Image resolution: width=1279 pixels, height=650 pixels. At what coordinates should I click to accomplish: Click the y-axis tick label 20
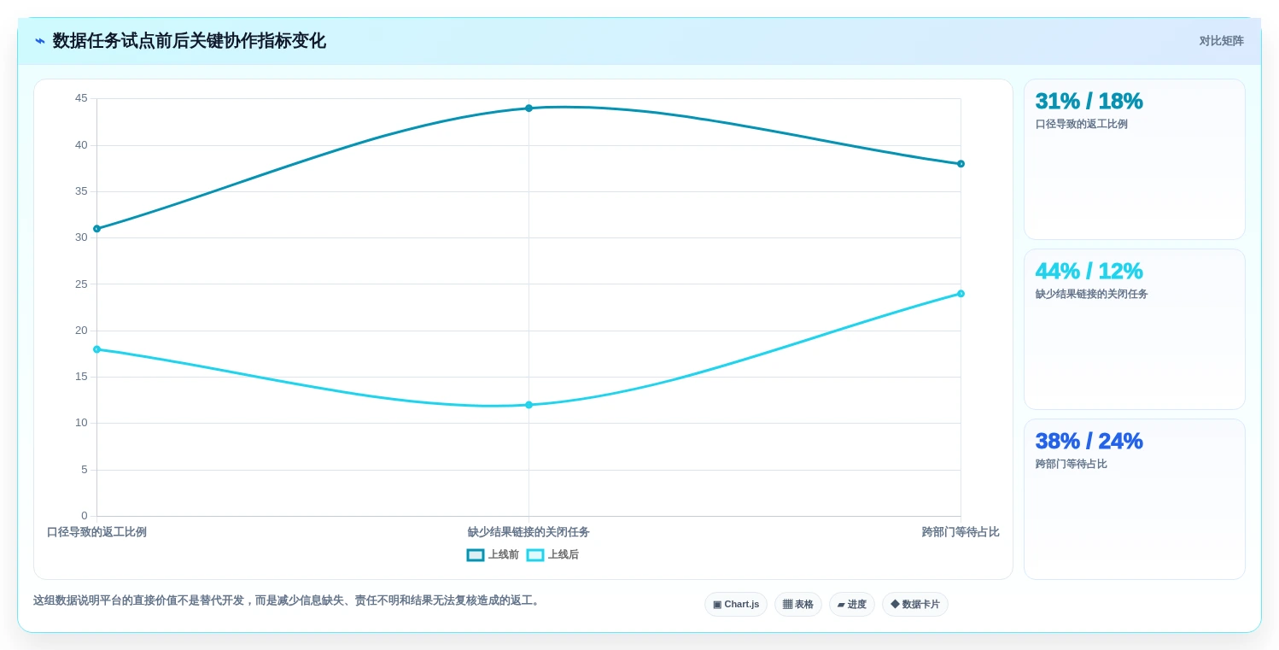pos(81,331)
